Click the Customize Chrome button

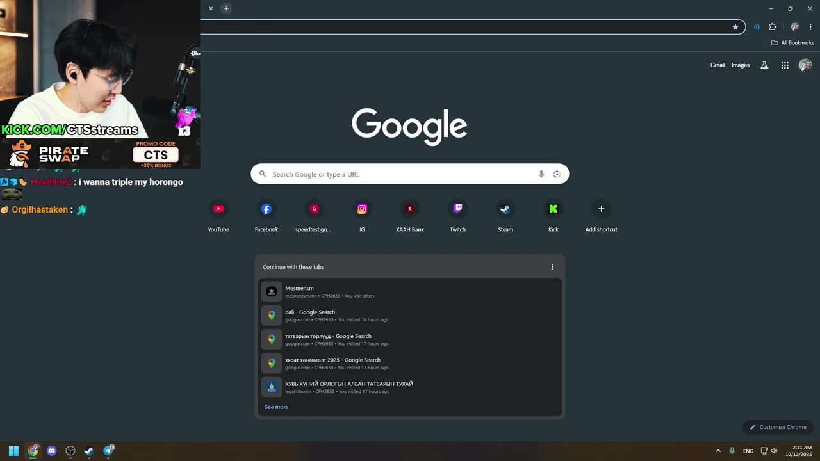(778, 427)
